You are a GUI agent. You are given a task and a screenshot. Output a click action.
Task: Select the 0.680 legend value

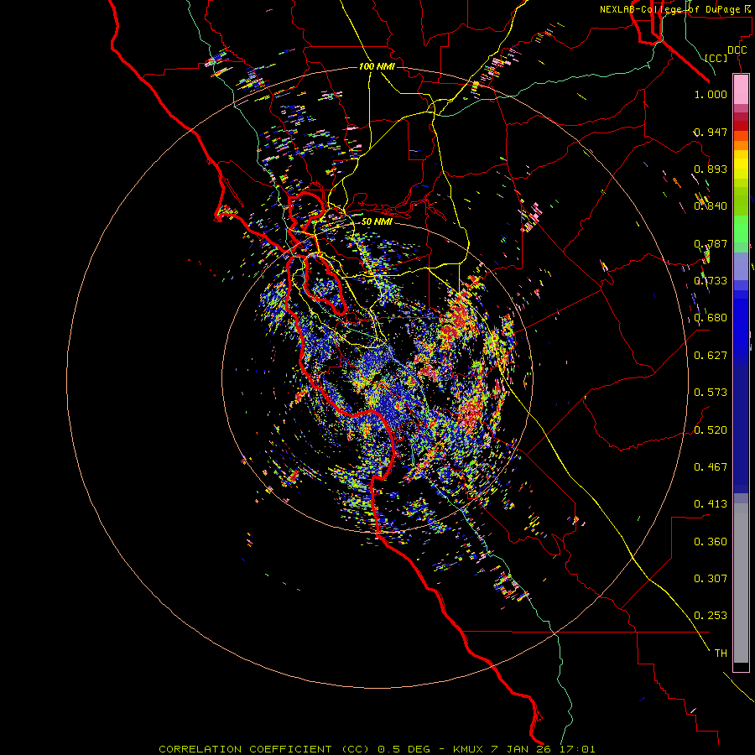(711, 318)
